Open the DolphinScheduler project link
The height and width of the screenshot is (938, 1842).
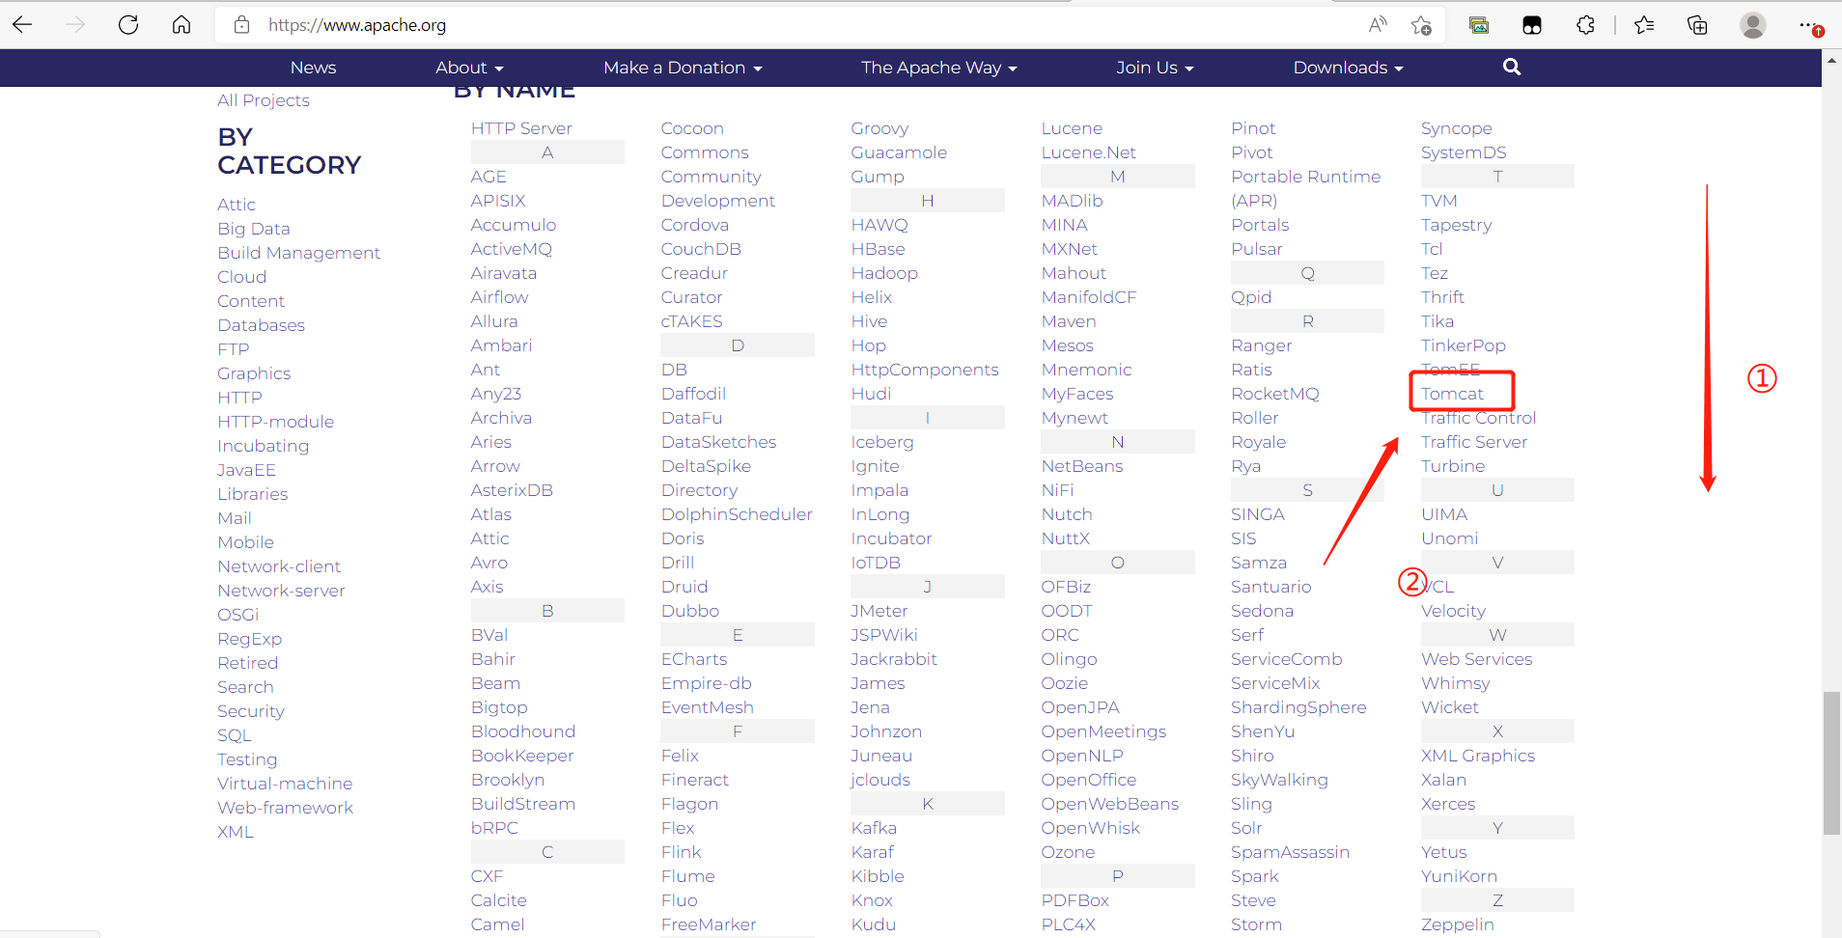coord(737,514)
